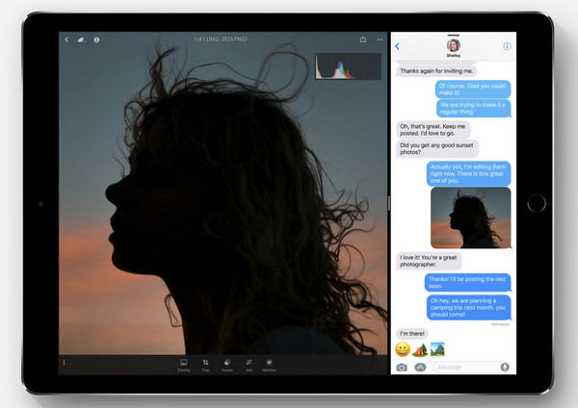Select the Crop tool
Viewport: 578px width, 408px height.
coord(205,364)
